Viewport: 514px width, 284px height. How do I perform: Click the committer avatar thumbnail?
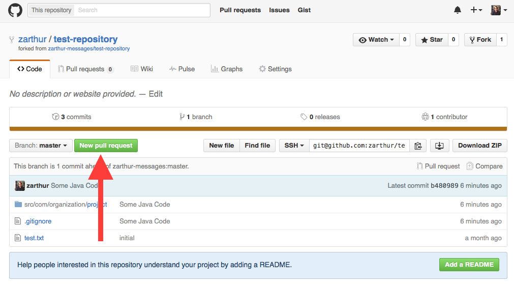[20, 185]
